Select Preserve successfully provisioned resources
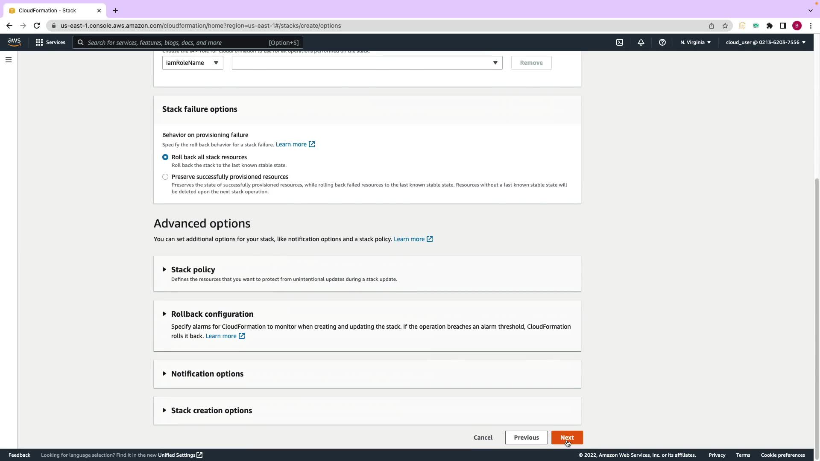Image resolution: width=820 pixels, height=461 pixels. (165, 177)
